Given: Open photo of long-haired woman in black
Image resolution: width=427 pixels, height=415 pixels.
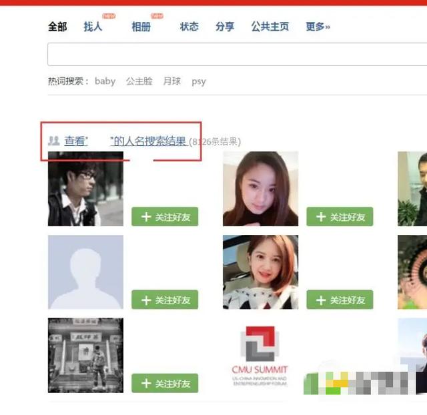Looking at the screenshot, I should tap(260, 189).
